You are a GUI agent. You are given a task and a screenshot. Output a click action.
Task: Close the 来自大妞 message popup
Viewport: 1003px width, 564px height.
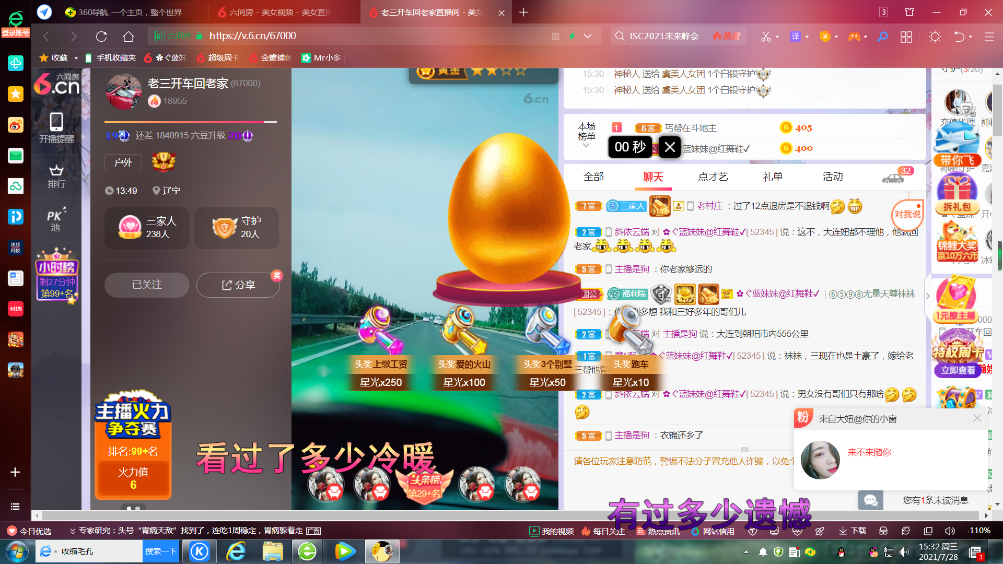point(977,418)
